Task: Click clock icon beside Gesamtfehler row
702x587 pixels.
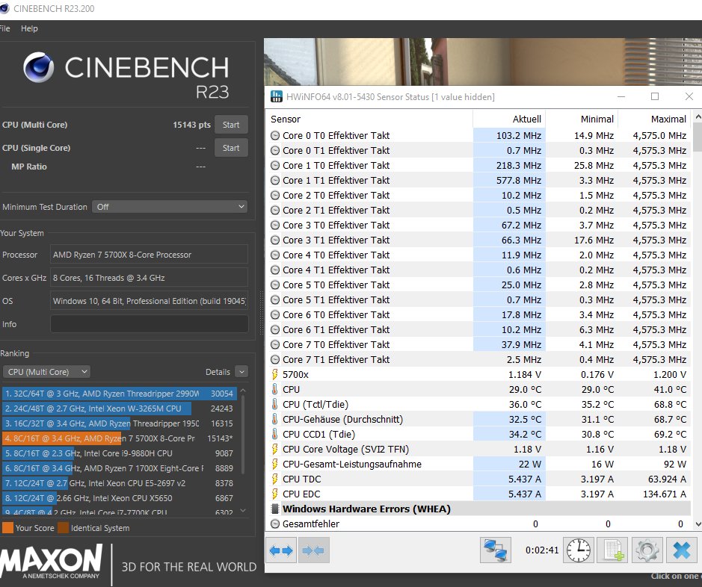Action: 275,524
